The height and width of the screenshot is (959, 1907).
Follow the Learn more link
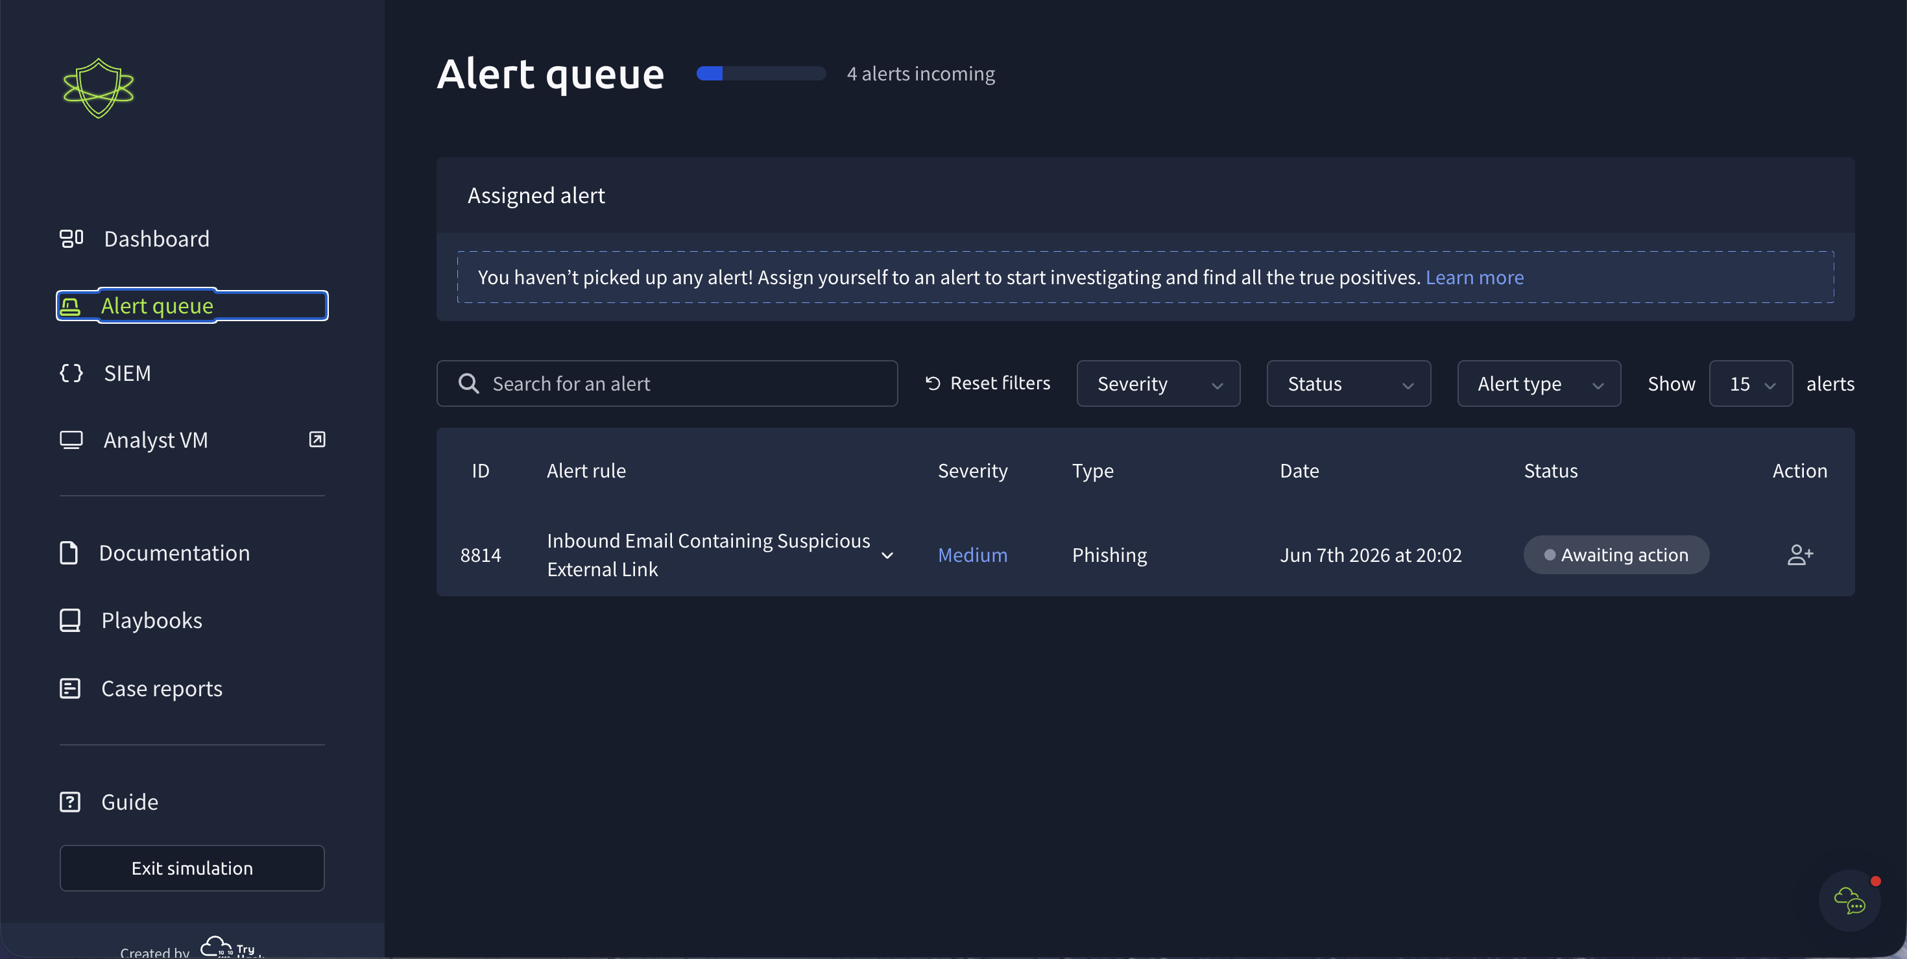tap(1474, 277)
